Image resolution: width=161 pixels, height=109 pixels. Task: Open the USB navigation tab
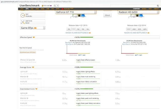48,9
